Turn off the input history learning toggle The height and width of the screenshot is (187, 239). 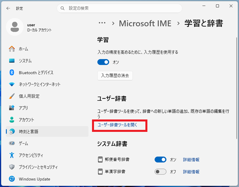coord(104,62)
